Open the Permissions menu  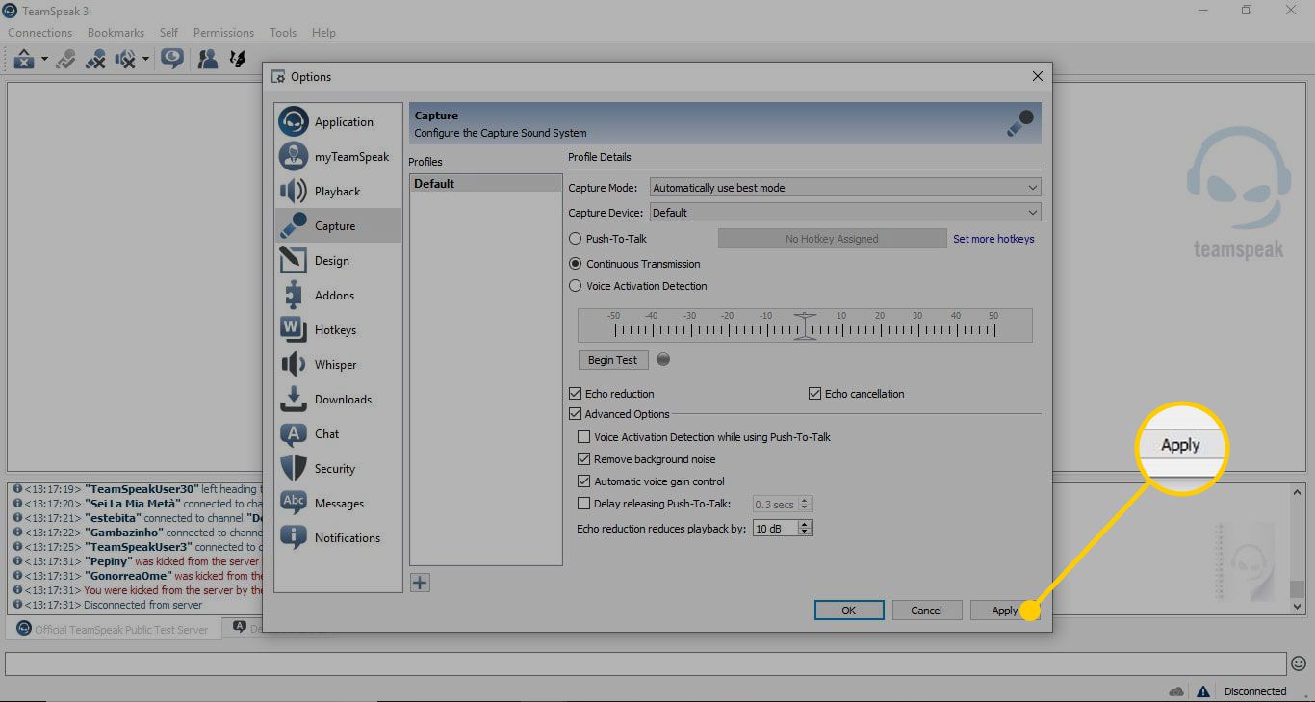pyautogui.click(x=223, y=33)
